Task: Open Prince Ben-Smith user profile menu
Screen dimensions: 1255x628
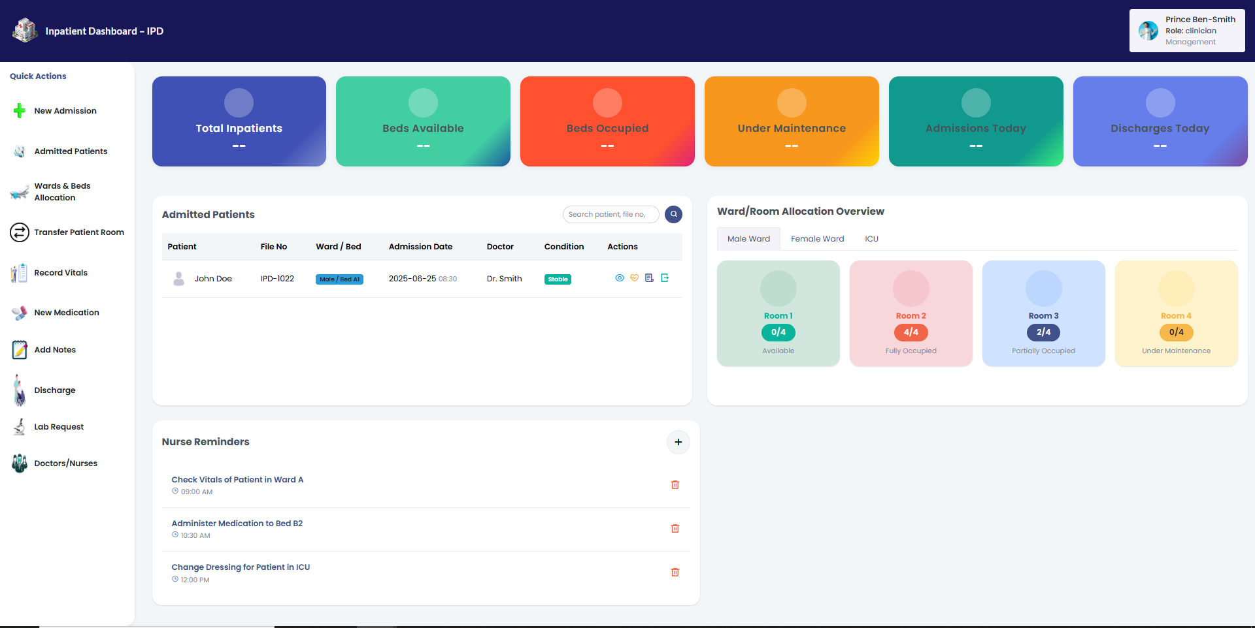Action: coord(1186,31)
